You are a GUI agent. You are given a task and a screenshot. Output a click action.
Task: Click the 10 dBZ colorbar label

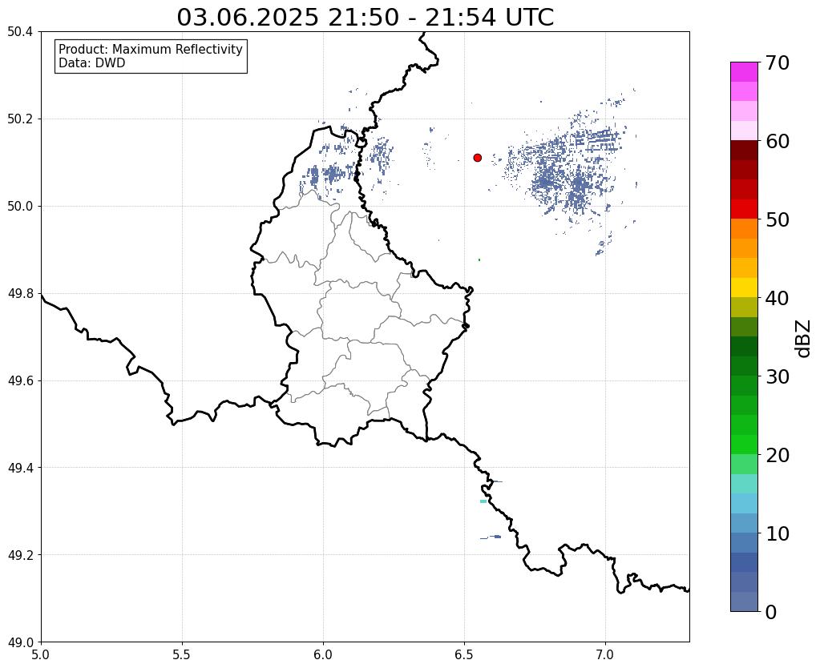pyautogui.click(x=777, y=533)
